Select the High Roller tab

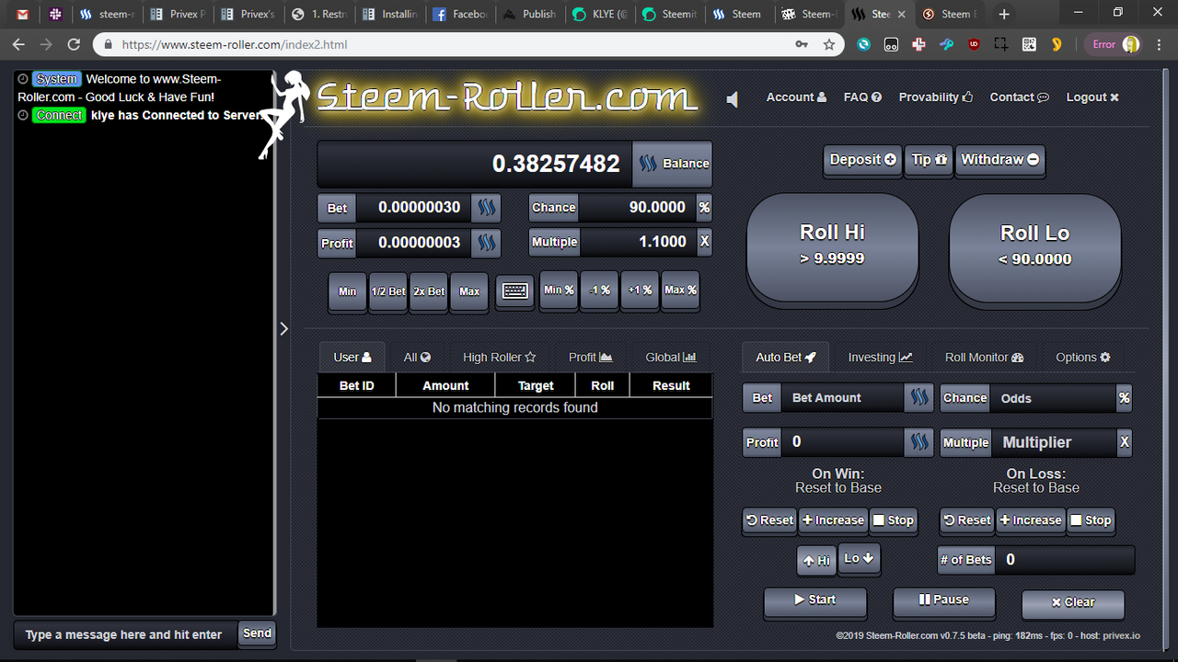point(499,358)
